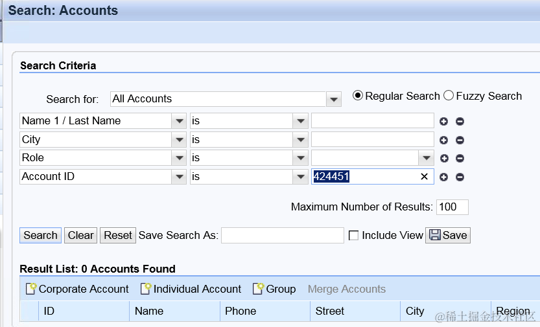This screenshot has height=327, width=540.
Task: Sort results by the Phone column header
Action: (x=265, y=311)
